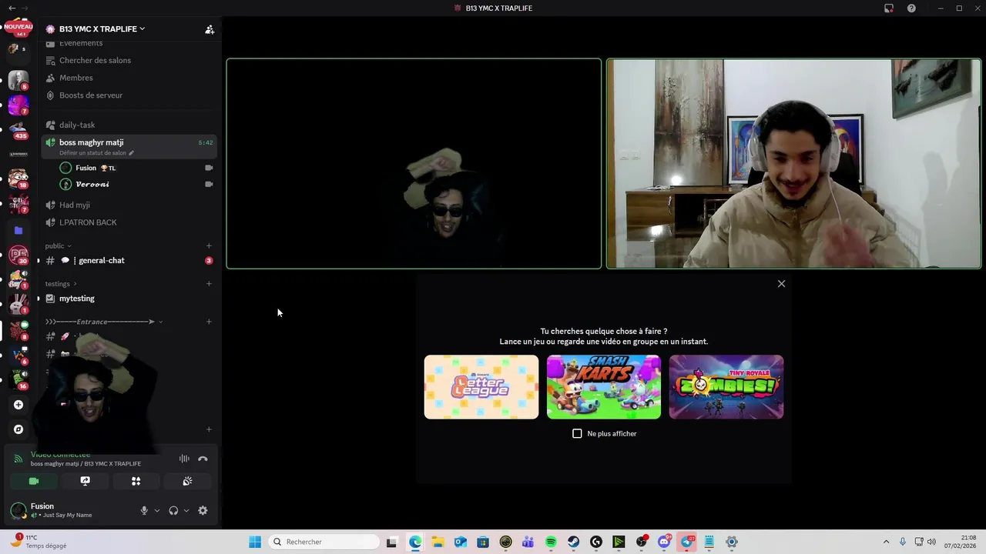Image resolution: width=986 pixels, height=554 pixels.
Task: Click invite members icon in server header
Action: [210, 29]
